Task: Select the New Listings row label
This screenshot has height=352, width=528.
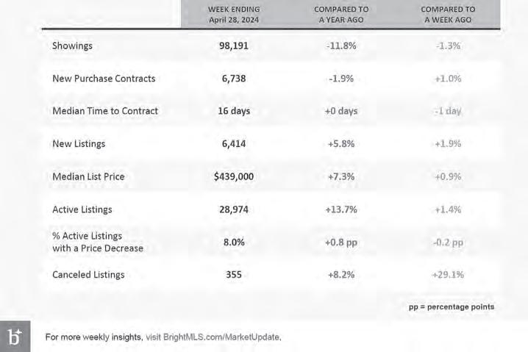Action: point(79,144)
